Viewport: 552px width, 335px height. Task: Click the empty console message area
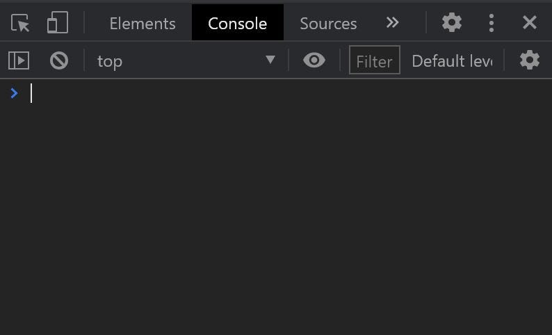[276, 218]
